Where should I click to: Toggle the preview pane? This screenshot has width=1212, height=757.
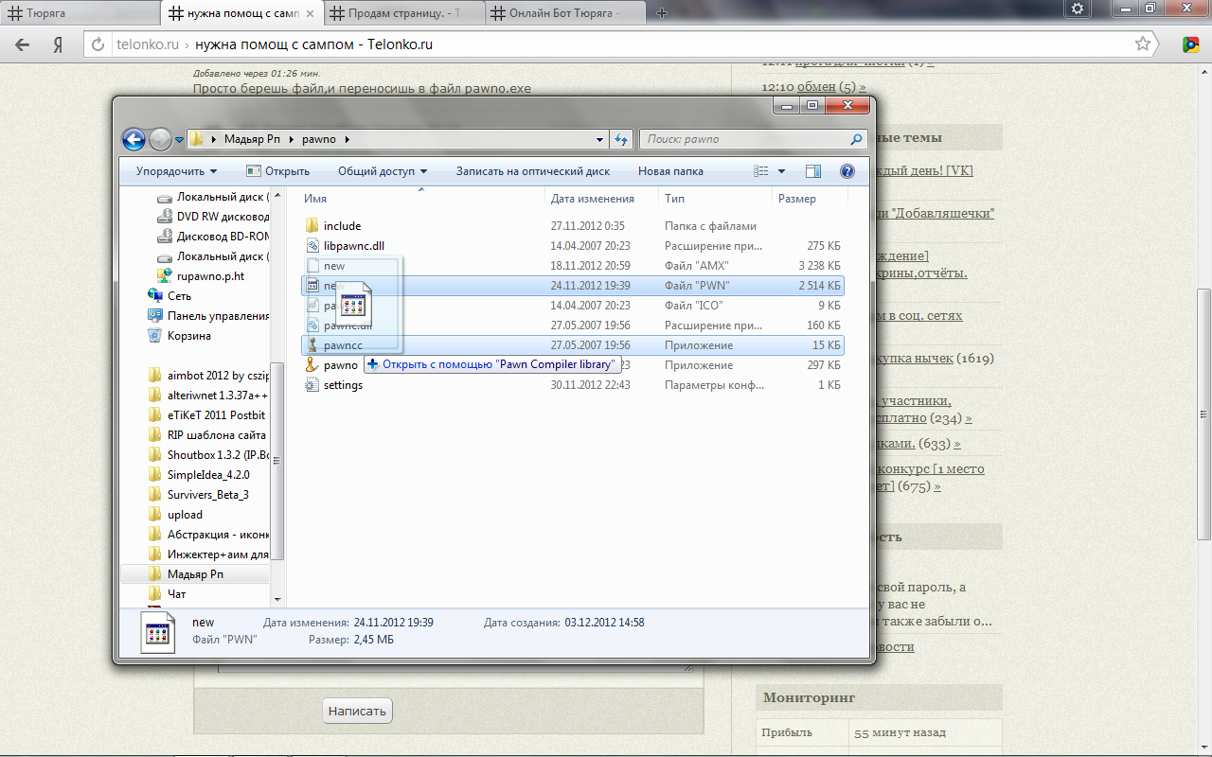coord(812,171)
